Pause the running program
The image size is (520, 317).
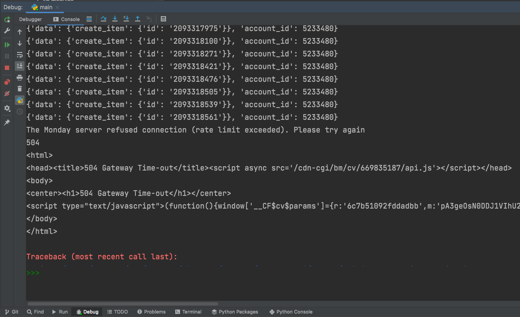pyautogui.click(x=7, y=56)
